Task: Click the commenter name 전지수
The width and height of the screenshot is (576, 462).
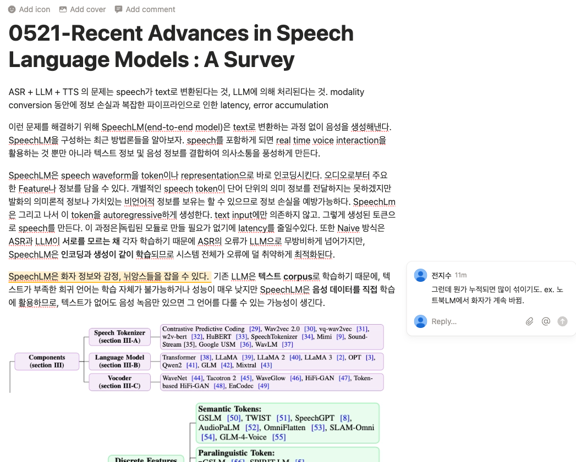Action: click(441, 275)
